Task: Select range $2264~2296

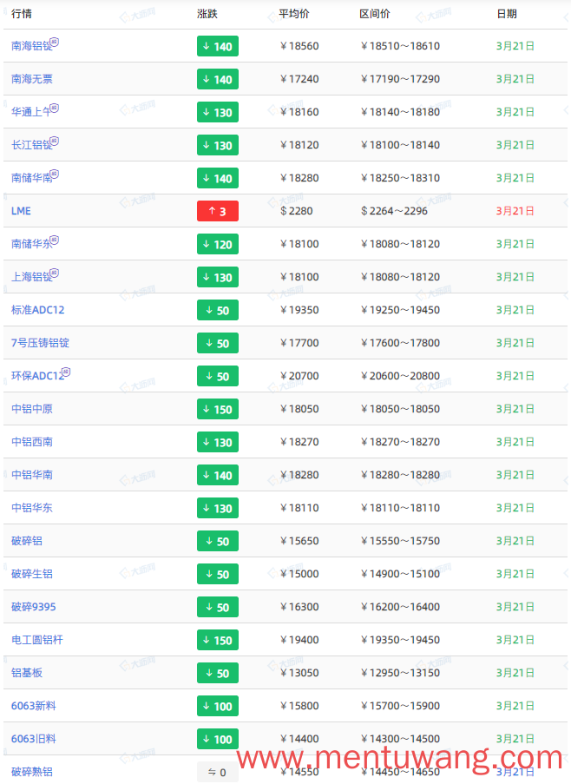Action: pyautogui.click(x=394, y=211)
